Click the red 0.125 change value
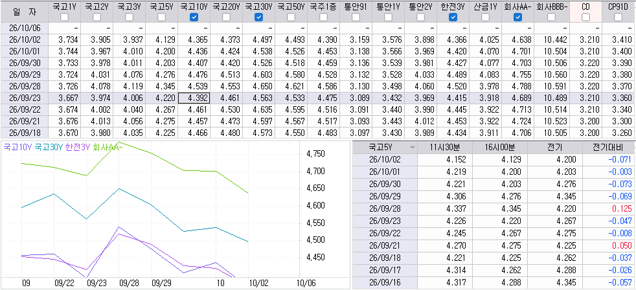This screenshot has width=636, height=290. tap(609, 208)
